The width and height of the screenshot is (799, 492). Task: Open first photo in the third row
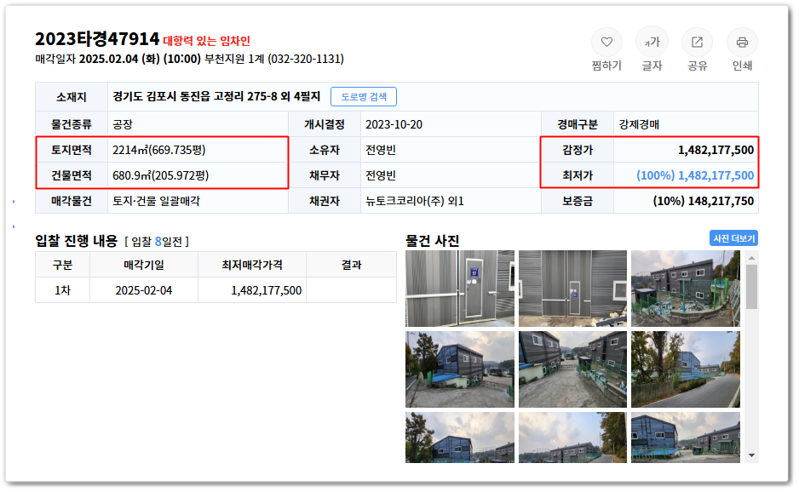(x=460, y=438)
